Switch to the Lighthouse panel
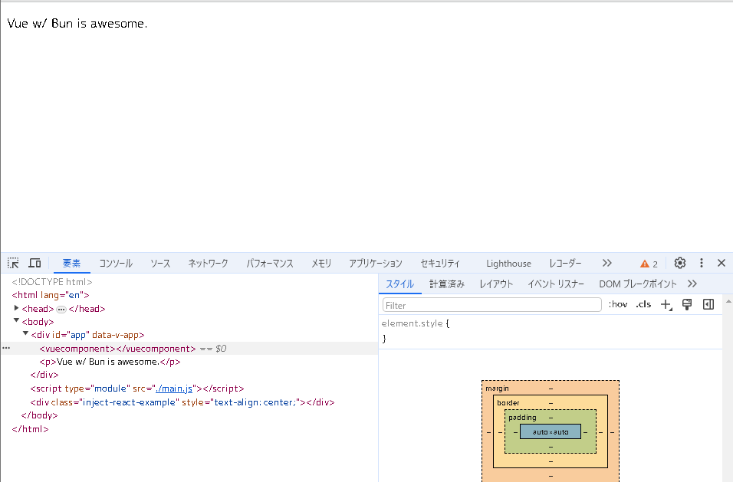This screenshot has height=482, width=733. pos(508,263)
